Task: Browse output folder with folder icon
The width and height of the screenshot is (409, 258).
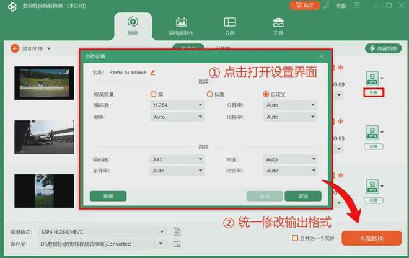Action: tap(177, 244)
